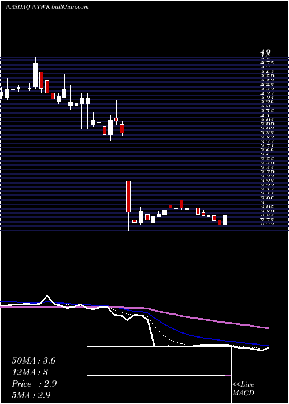Select the tall red gap-down candlestick

[x=128, y=197]
